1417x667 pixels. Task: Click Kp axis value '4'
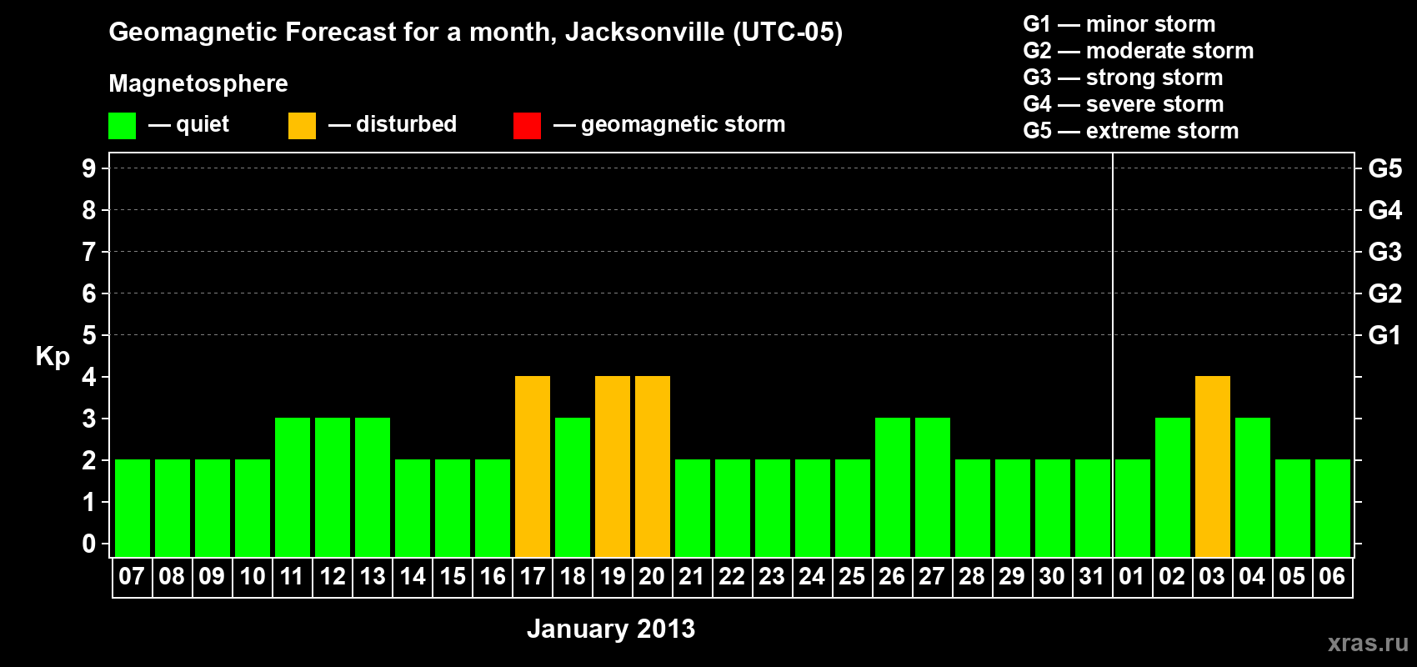point(89,377)
